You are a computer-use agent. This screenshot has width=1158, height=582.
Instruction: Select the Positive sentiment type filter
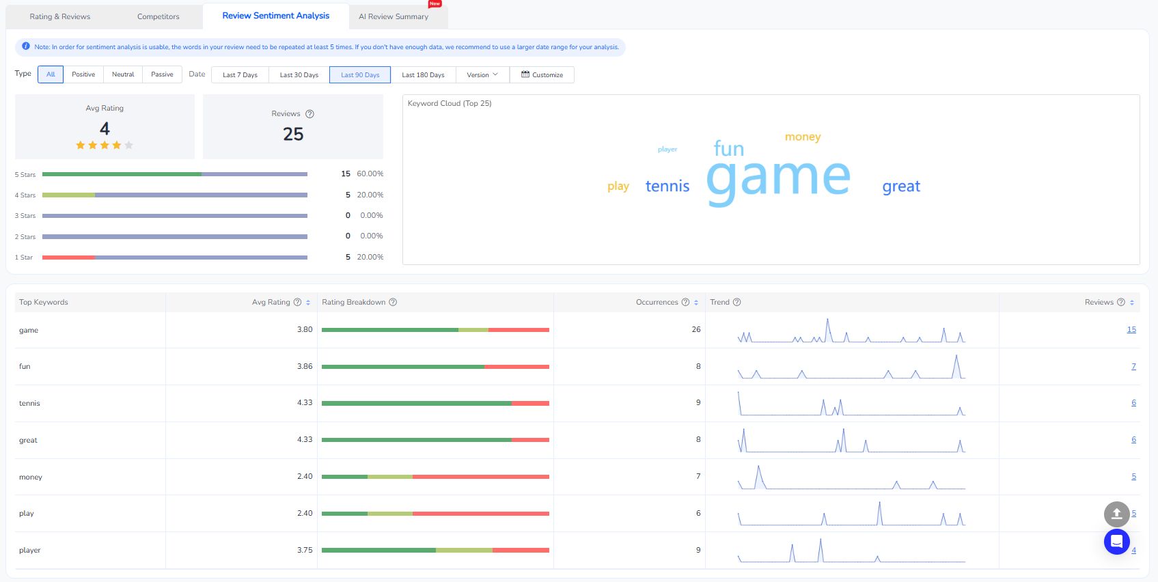click(83, 74)
